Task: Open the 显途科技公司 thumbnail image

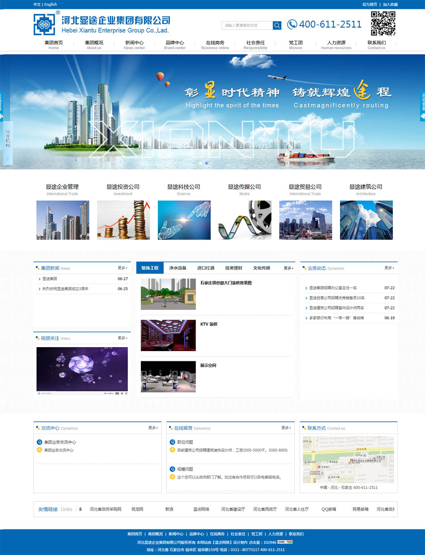Action: click(184, 220)
